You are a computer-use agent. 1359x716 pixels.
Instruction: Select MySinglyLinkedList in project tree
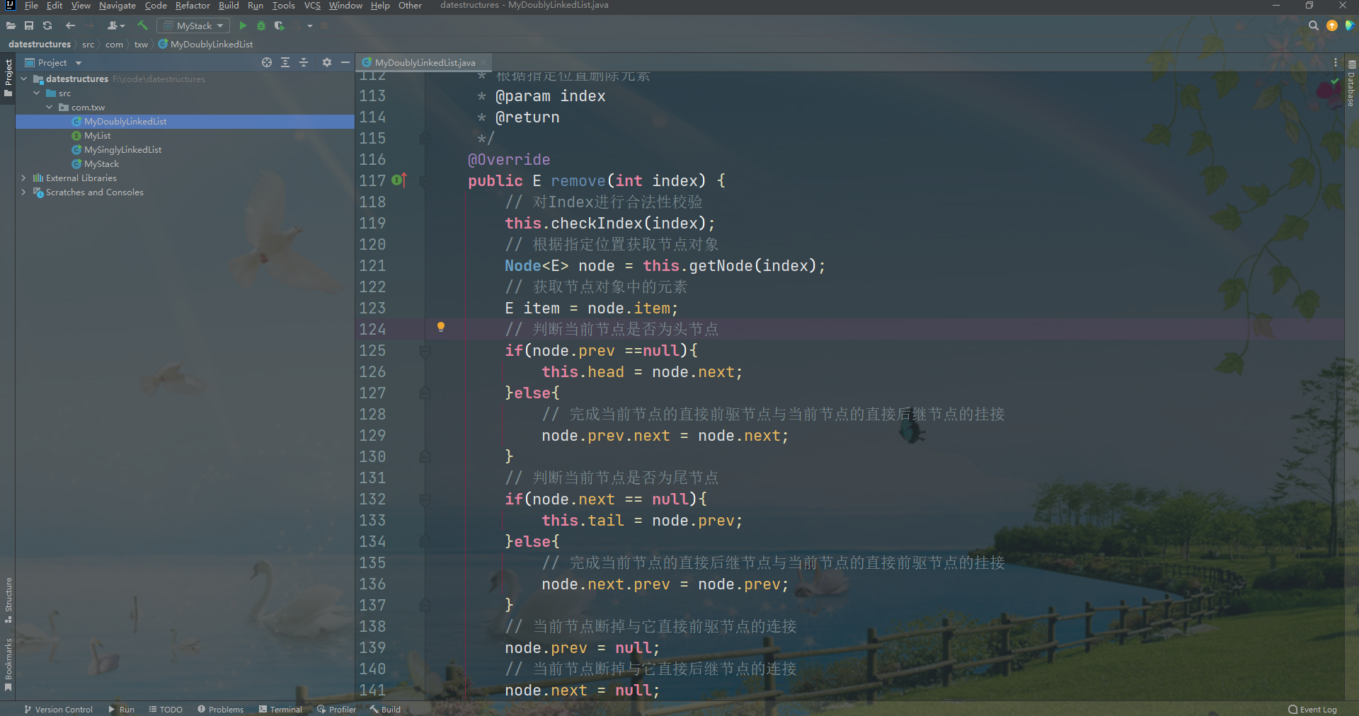pos(122,150)
